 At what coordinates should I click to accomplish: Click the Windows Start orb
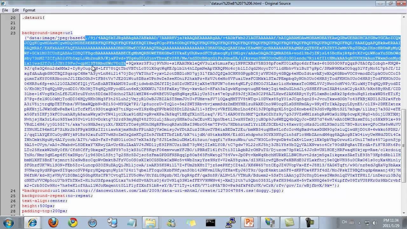pyautogui.click(x=8, y=222)
